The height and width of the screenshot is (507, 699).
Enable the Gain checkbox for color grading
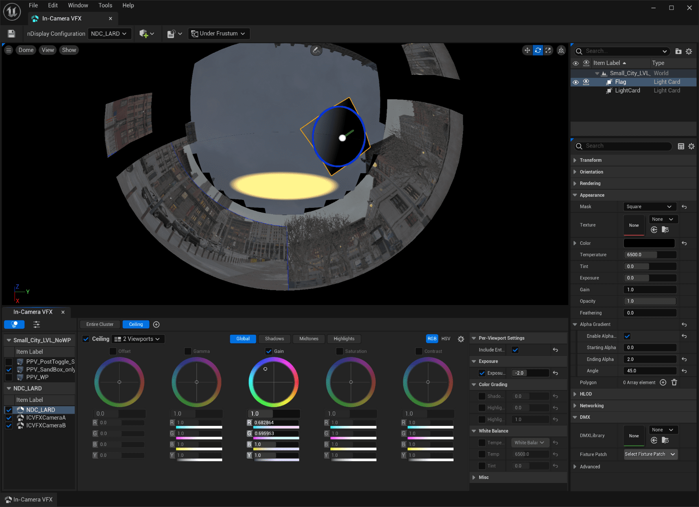[269, 351]
